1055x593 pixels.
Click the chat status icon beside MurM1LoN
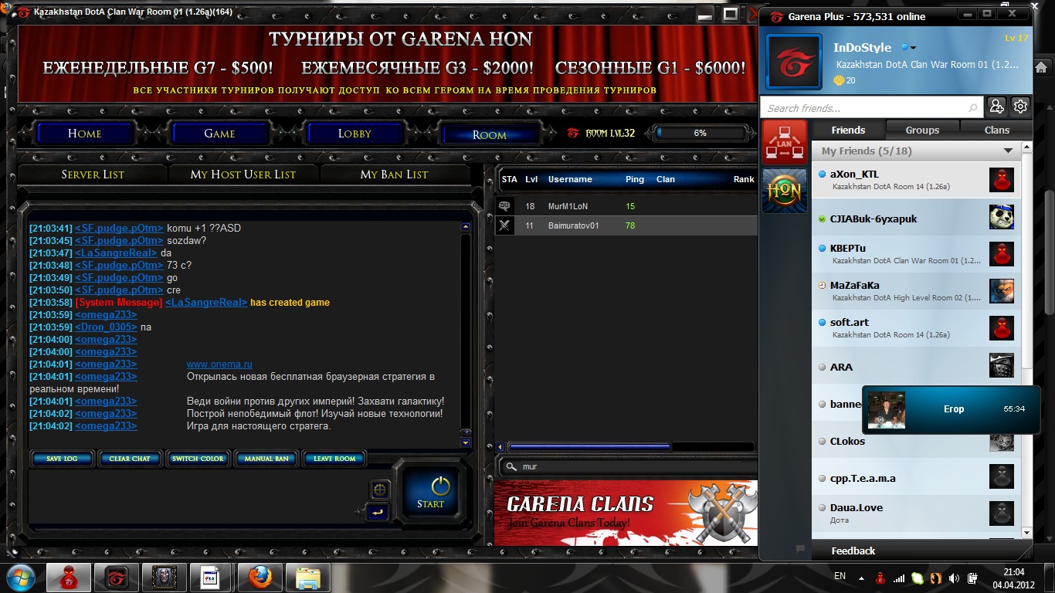tap(505, 206)
